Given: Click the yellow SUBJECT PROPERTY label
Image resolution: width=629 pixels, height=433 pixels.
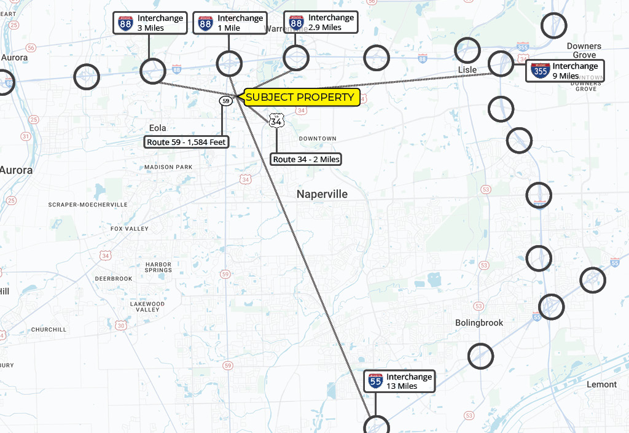Looking at the screenshot, I should pyautogui.click(x=300, y=97).
